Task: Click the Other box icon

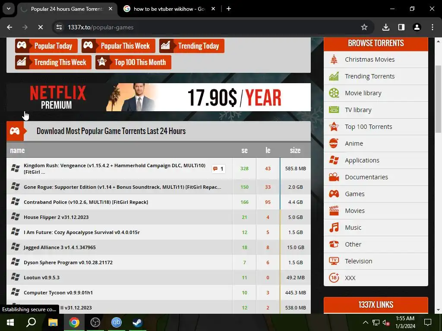Action: coord(334,244)
